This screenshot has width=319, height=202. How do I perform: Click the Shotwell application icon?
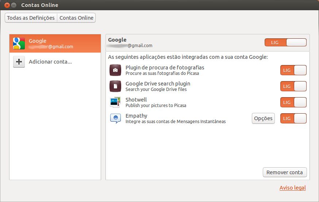[115, 102]
